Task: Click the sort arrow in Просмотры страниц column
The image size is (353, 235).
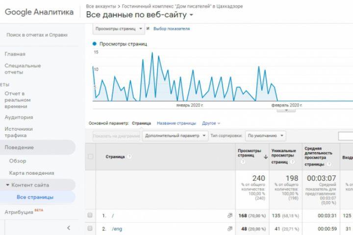Action: [x=266, y=157]
